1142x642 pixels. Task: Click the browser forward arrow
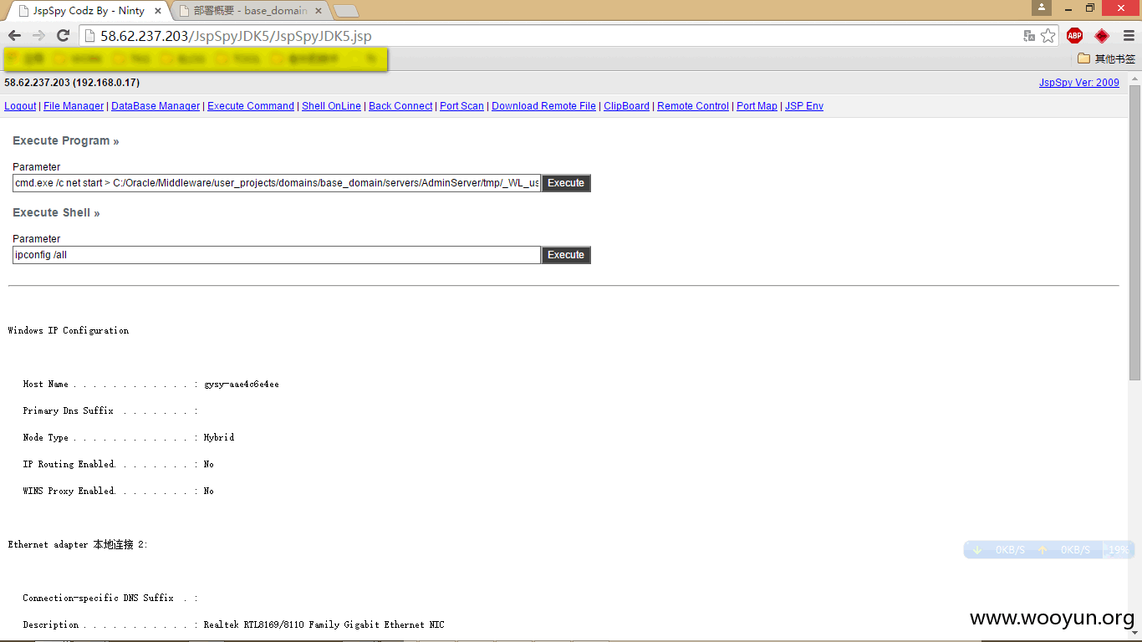(38, 36)
